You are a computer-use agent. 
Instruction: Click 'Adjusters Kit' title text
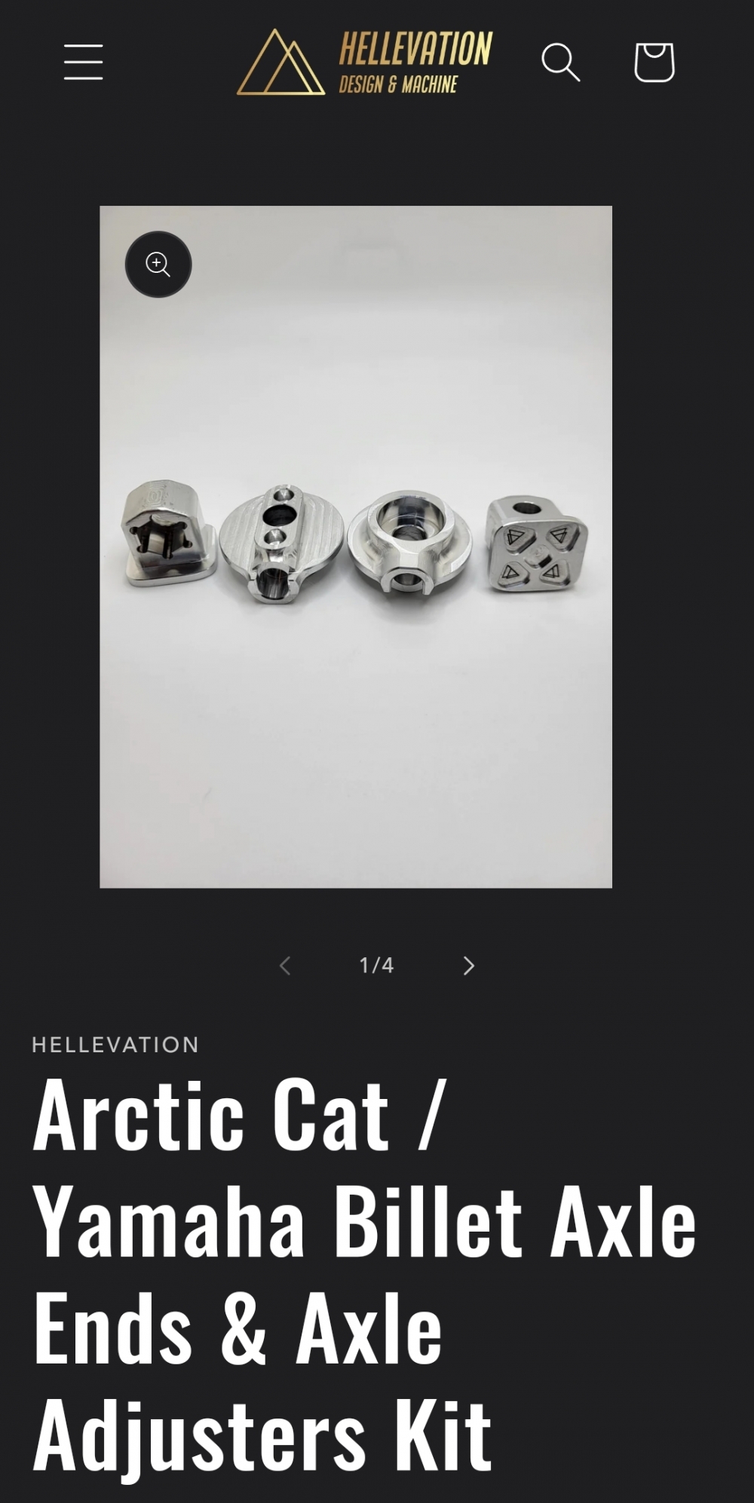262,1434
